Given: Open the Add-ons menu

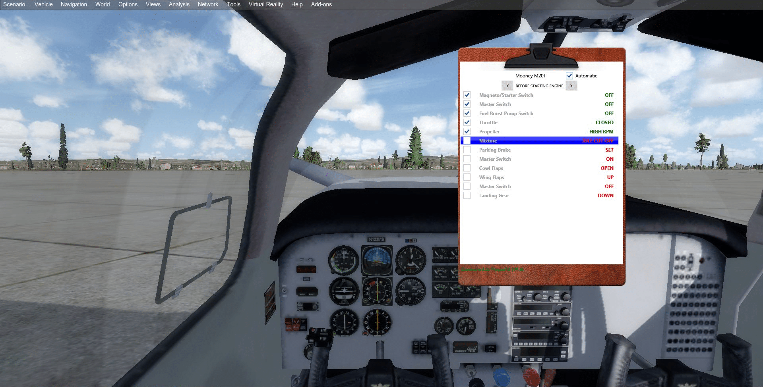Looking at the screenshot, I should tap(321, 4).
